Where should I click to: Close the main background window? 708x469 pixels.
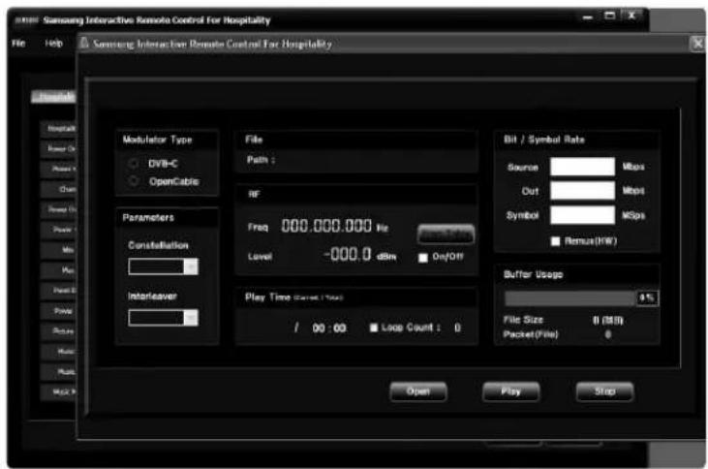[632, 16]
